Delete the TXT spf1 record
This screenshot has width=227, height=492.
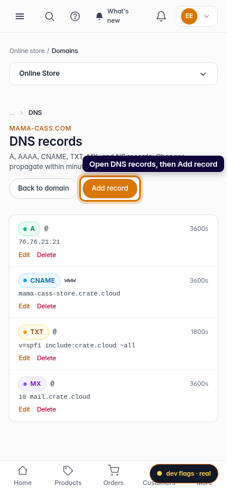(x=47, y=358)
